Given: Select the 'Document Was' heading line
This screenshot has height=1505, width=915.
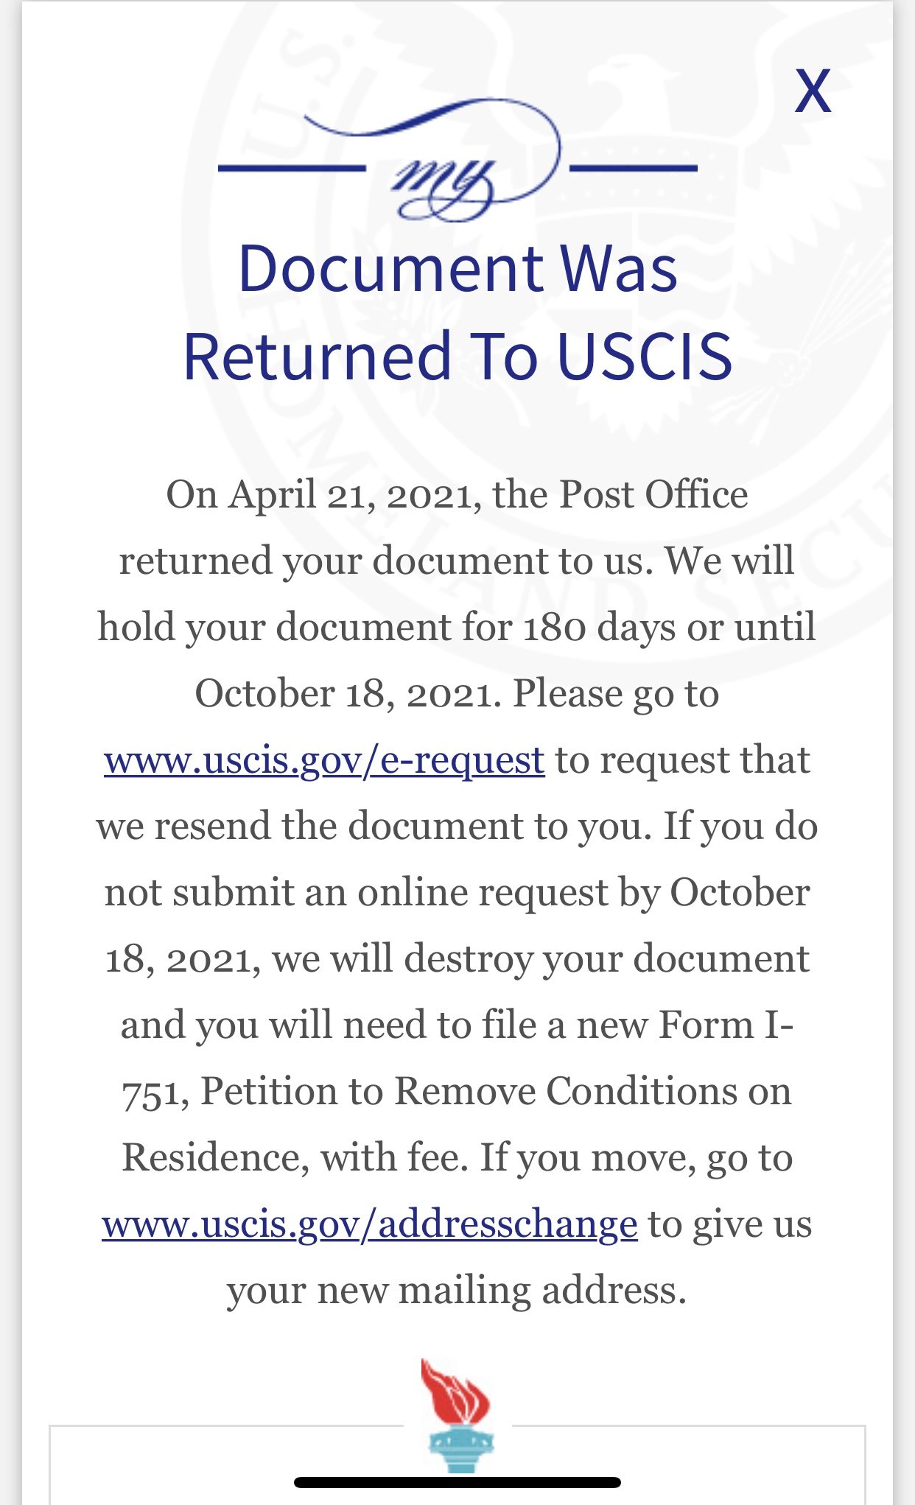Looking at the screenshot, I should [x=458, y=269].
